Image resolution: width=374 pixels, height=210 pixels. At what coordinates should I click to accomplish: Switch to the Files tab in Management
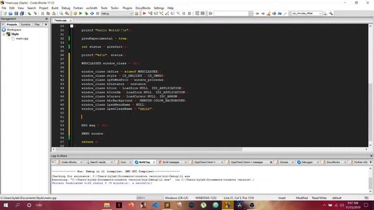pos(37,24)
